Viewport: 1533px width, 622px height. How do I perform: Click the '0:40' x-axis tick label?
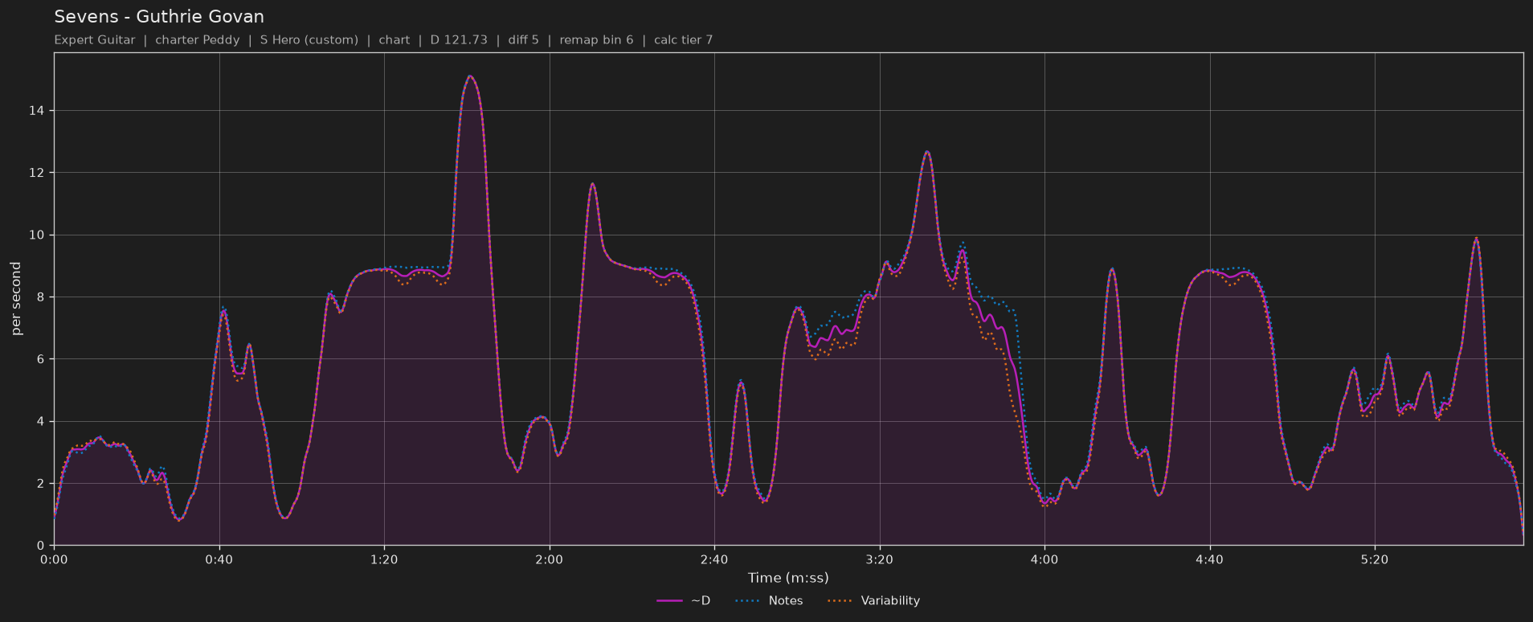[x=219, y=559]
